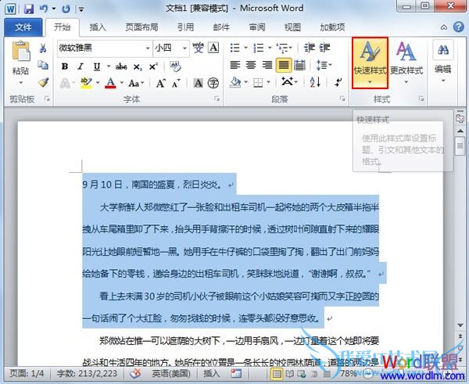The height and width of the screenshot is (384, 469).
Task: Click the spelling check status icon
Action: [135, 373]
